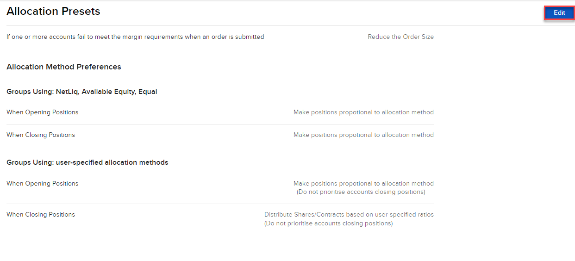This screenshot has width=575, height=261.
Task: Click the prioritise note under user-specified opening positions
Action: (361, 192)
